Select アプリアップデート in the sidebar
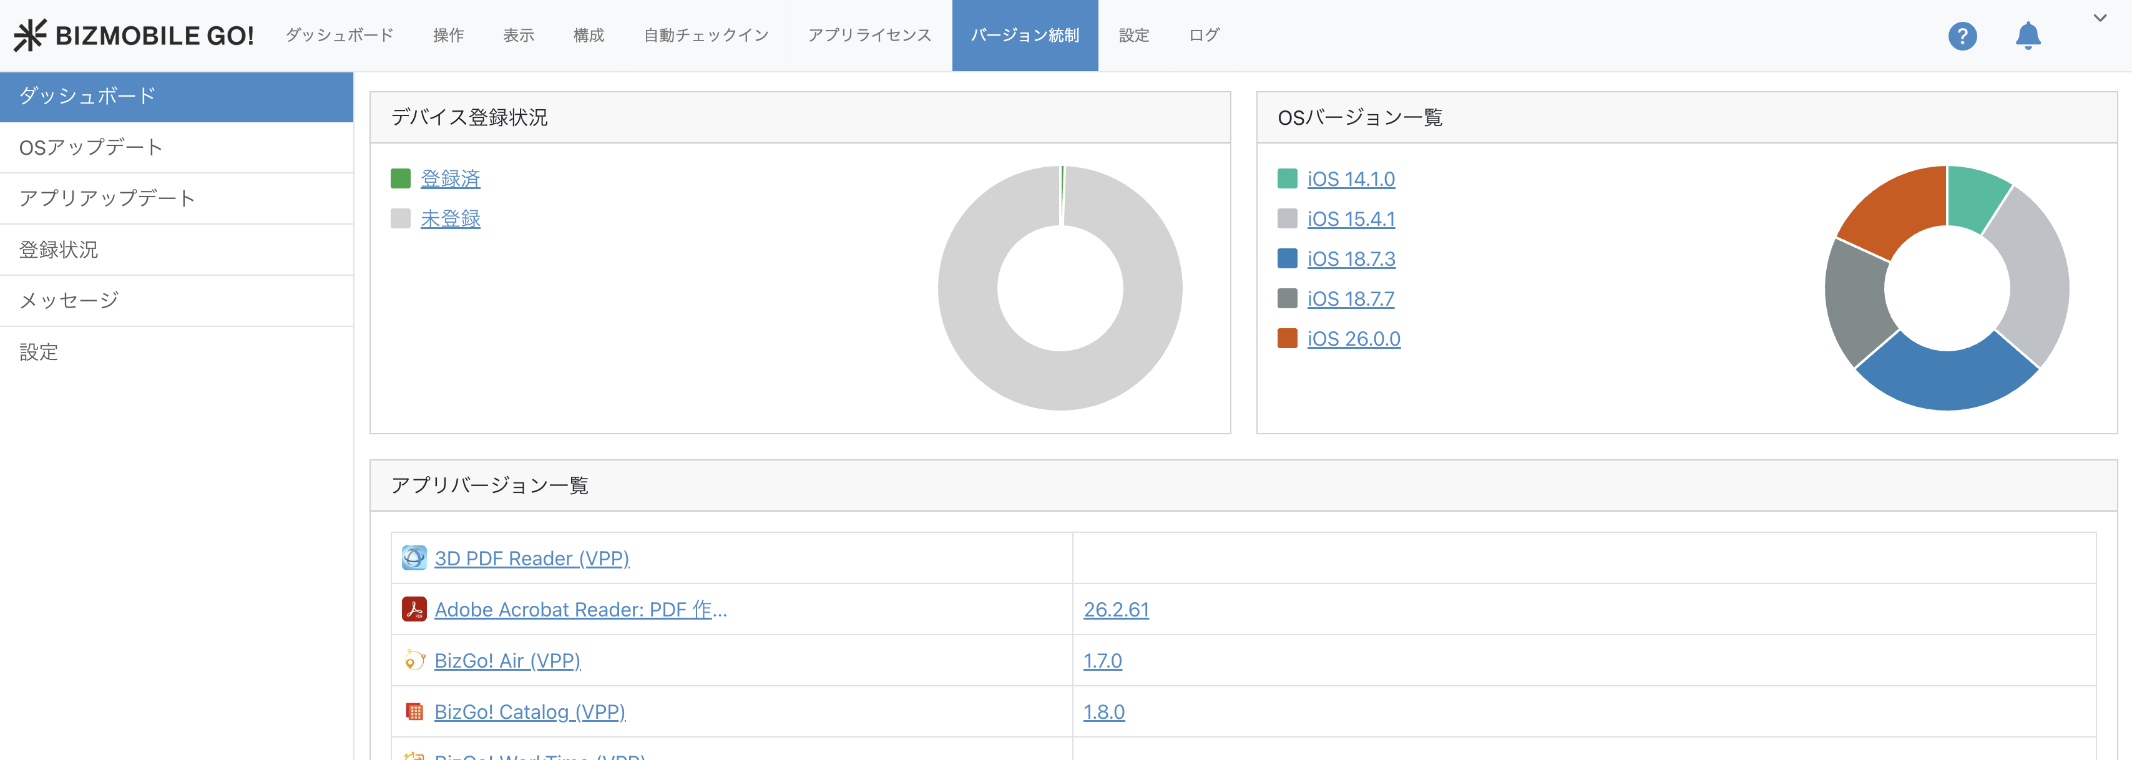This screenshot has height=760, width=2132. coord(107,198)
